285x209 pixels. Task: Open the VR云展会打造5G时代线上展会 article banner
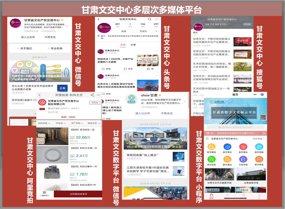(155, 138)
